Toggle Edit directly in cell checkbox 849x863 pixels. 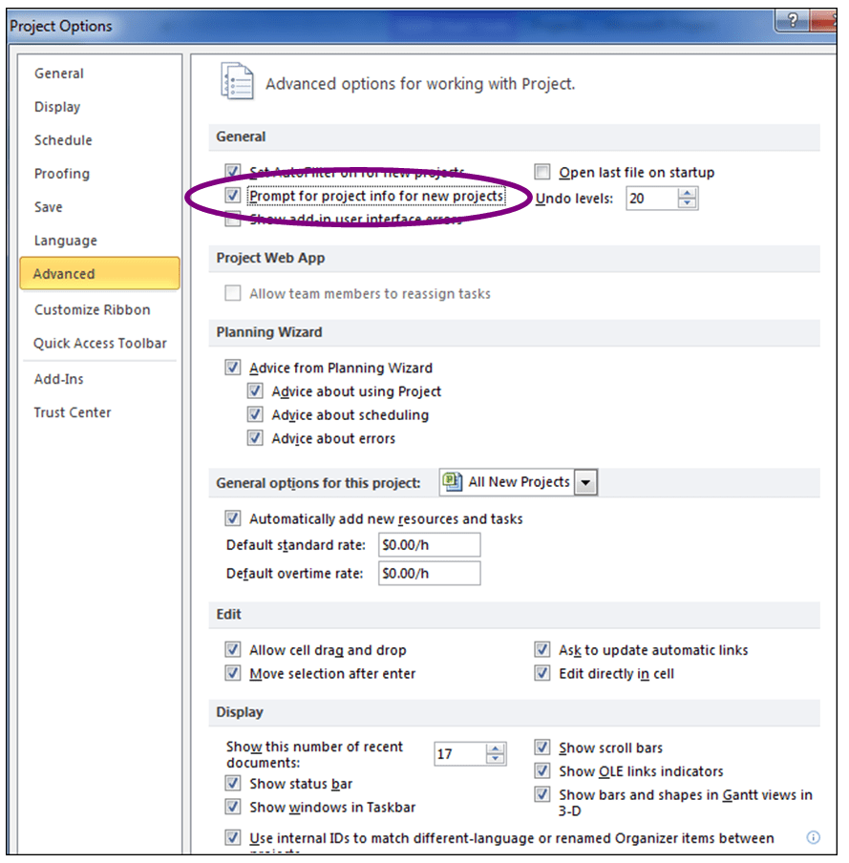(542, 673)
